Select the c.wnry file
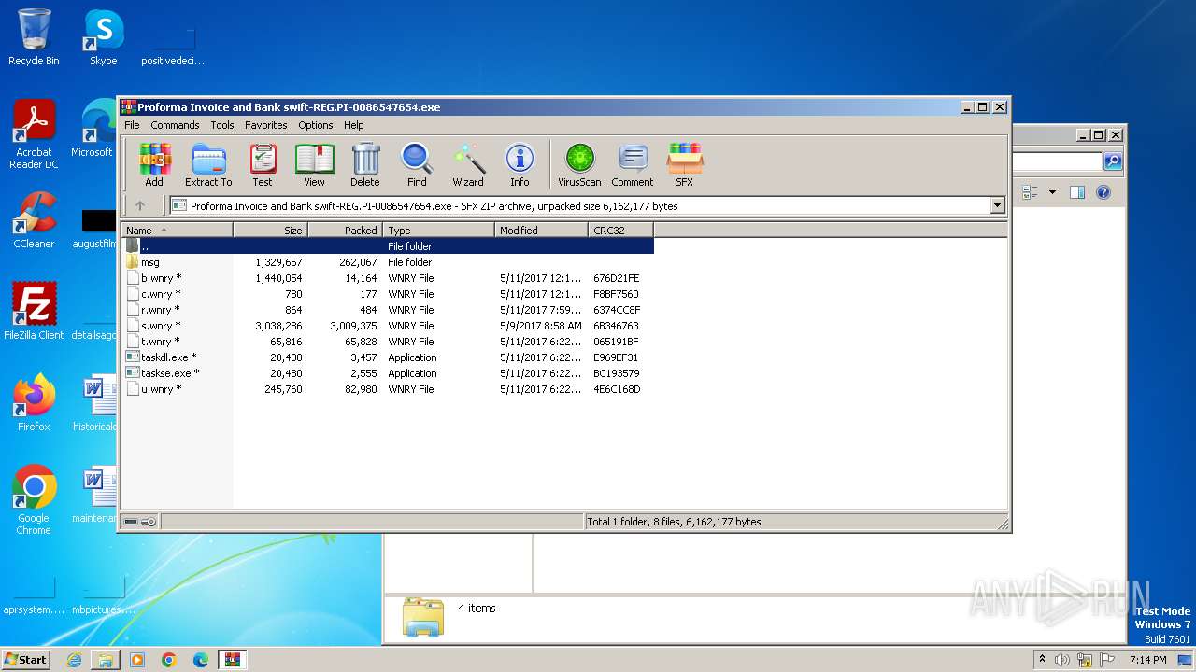This screenshot has height=672, width=1196. coord(388,294)
